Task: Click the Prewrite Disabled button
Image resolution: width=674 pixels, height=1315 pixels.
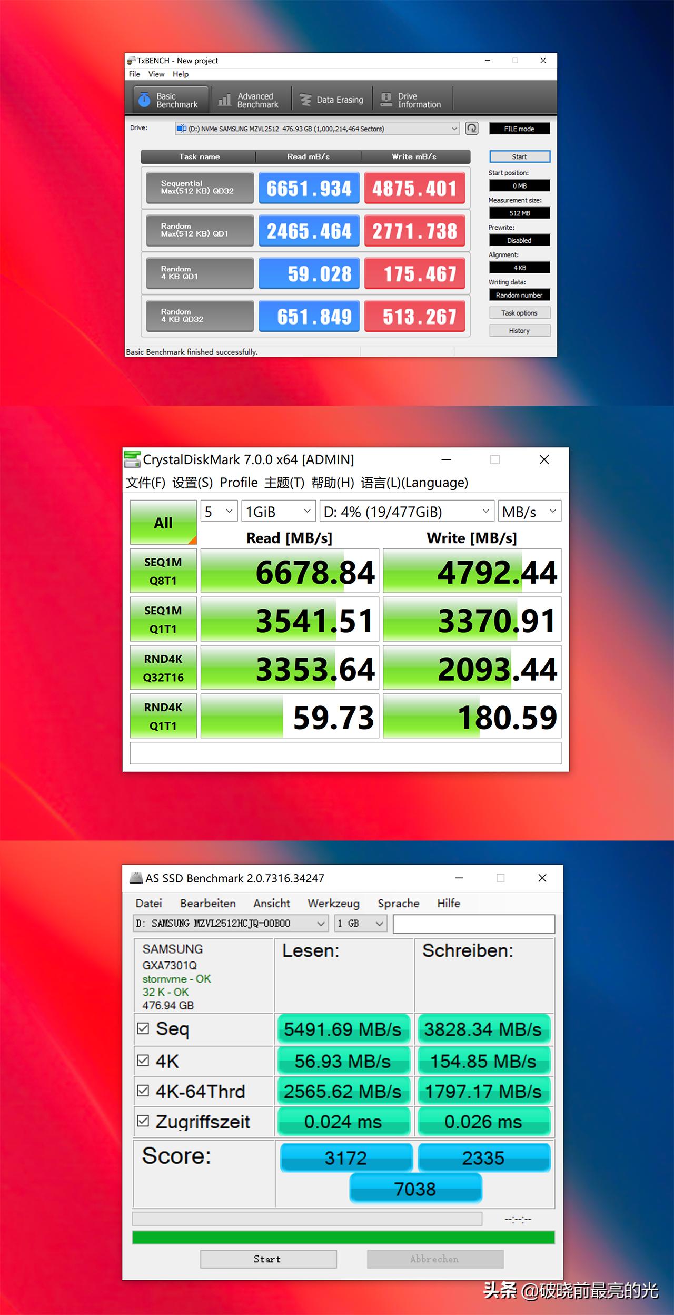Action: click(x=520, y=240)
